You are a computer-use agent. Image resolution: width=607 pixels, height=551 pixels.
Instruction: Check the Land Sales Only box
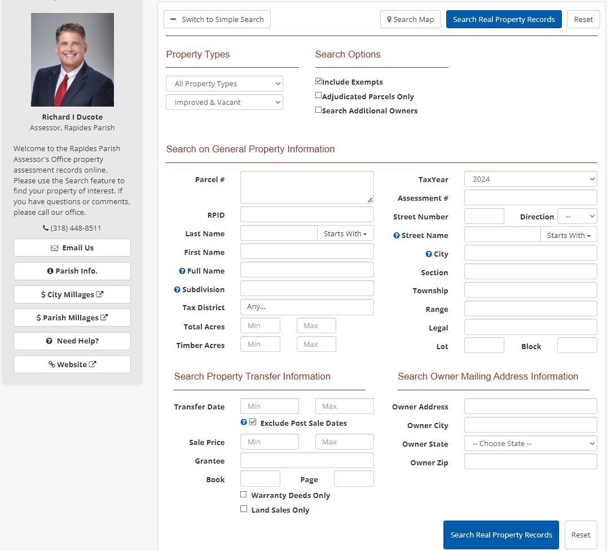243,509
